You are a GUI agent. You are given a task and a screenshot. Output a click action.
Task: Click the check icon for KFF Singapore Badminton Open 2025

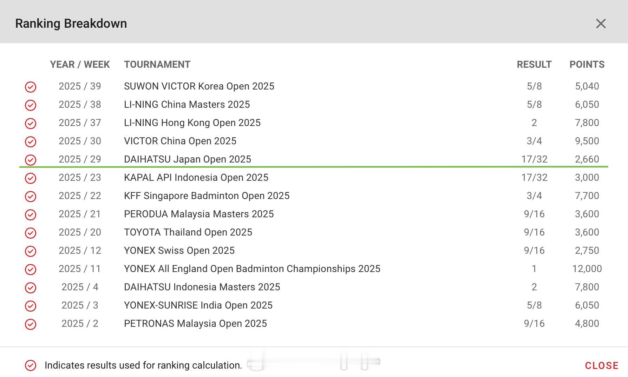pos(31,196)
